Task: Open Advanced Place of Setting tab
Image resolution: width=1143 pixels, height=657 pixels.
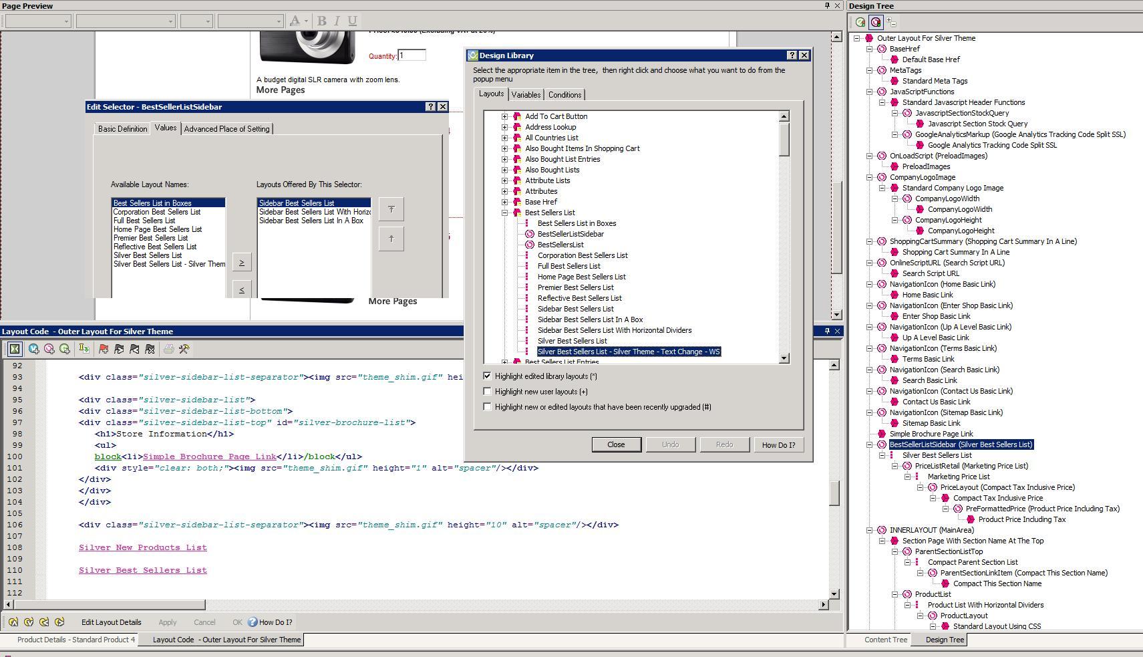Action: [x=226, y=129]
